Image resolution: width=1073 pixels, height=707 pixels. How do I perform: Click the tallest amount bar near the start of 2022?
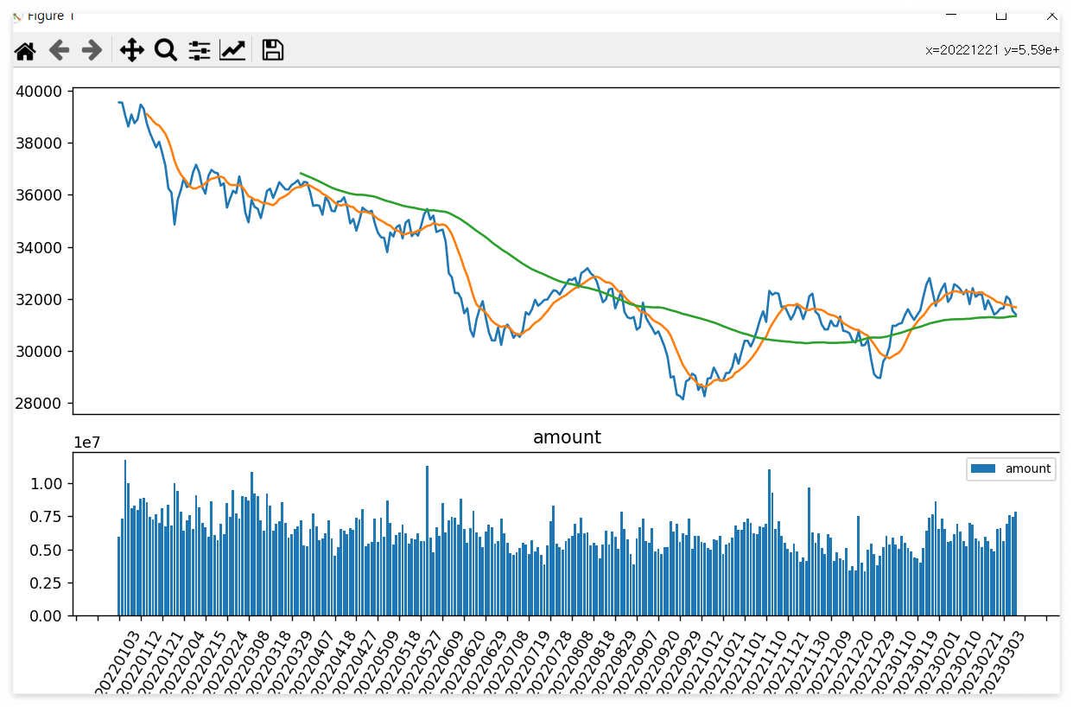tap(125, 538)
